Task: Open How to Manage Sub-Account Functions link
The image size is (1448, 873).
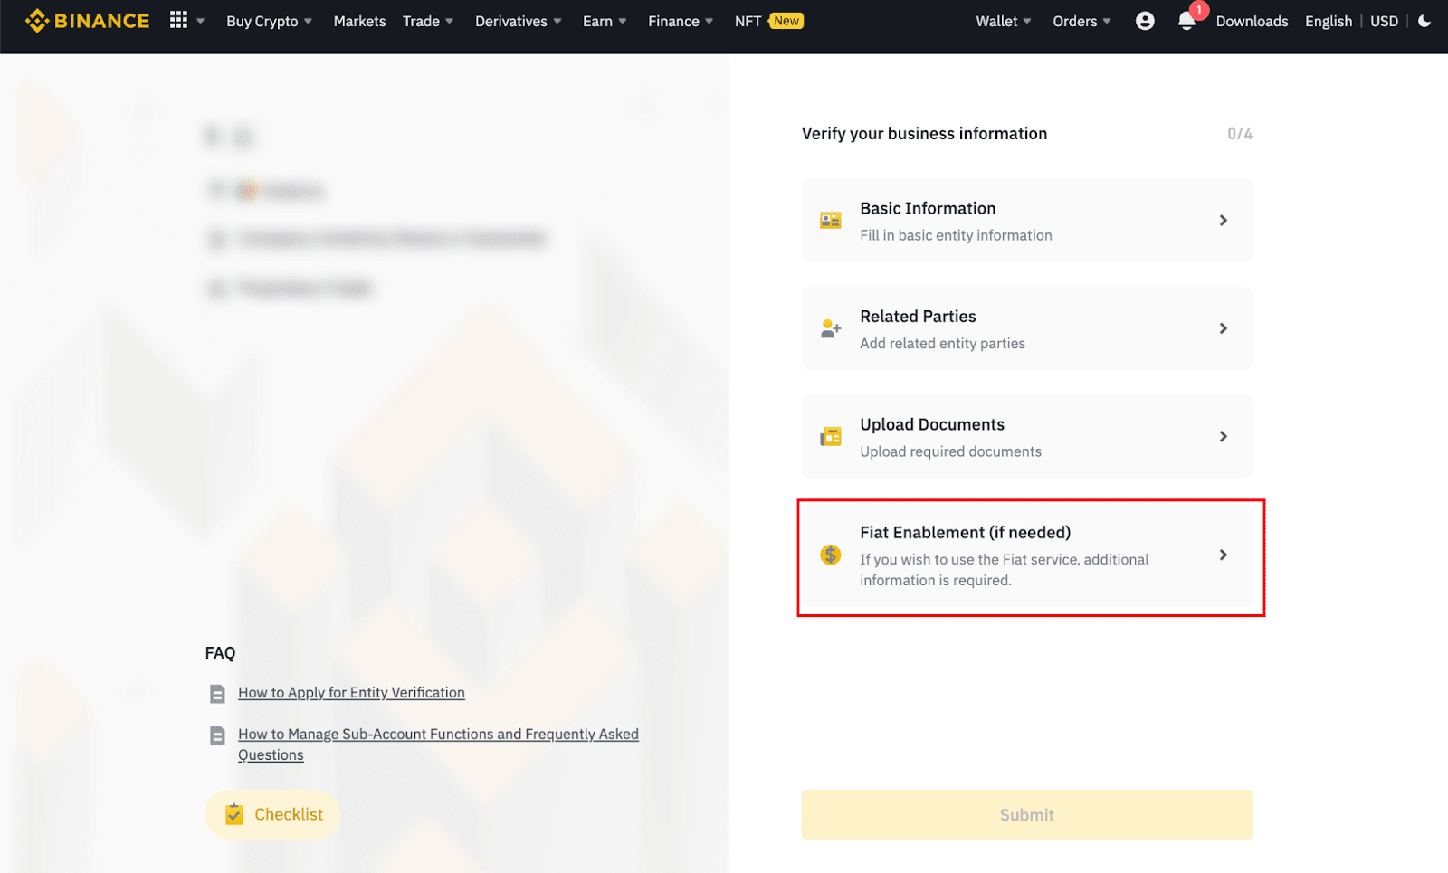Action: point(438,745)
